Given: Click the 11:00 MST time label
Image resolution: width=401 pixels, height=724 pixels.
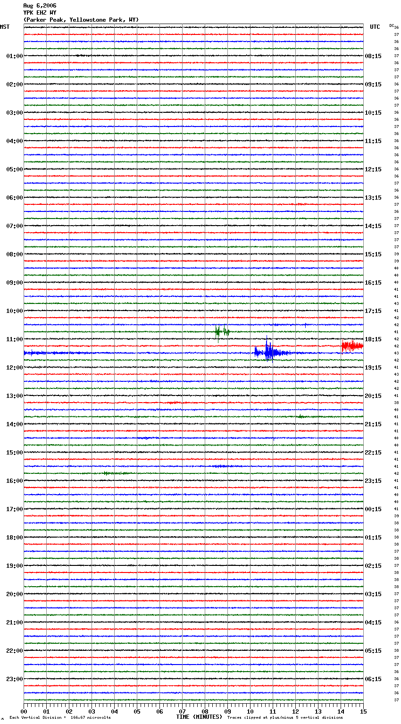Looking at the screenshot, I should [14, 339].
